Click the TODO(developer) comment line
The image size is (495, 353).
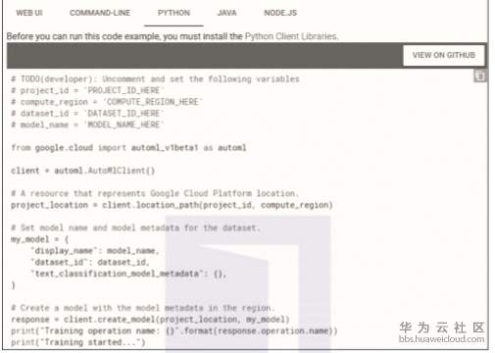155,79
